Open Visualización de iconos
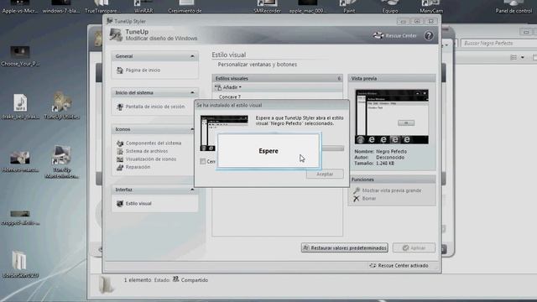The image size is (537, 302). [151, 159]
